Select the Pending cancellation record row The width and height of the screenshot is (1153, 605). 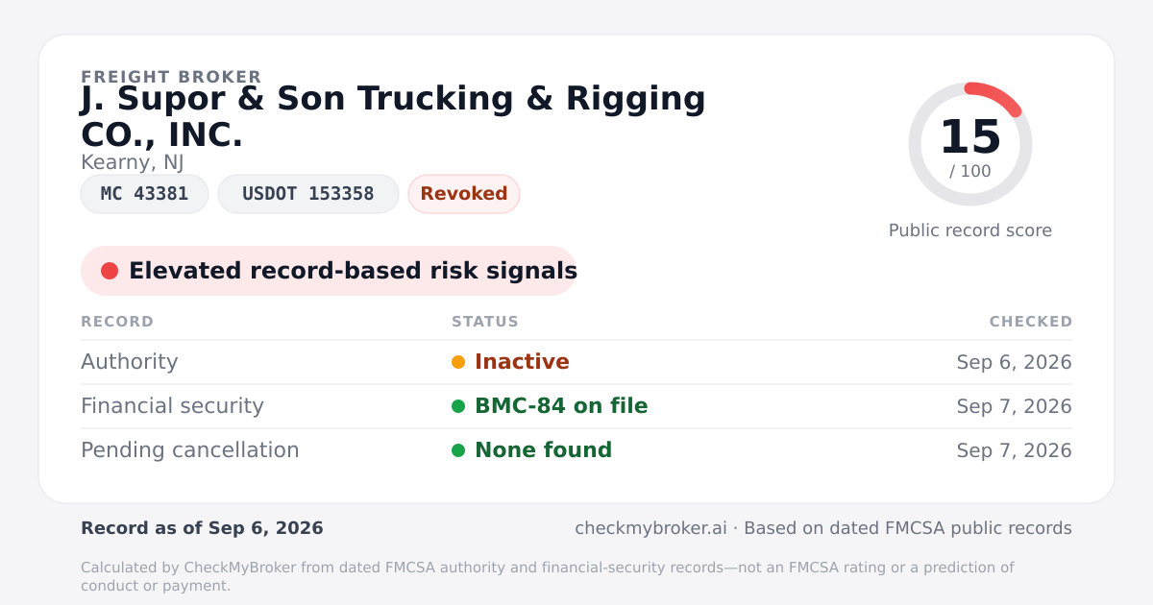pyautogui.click(x=576, y=450)
